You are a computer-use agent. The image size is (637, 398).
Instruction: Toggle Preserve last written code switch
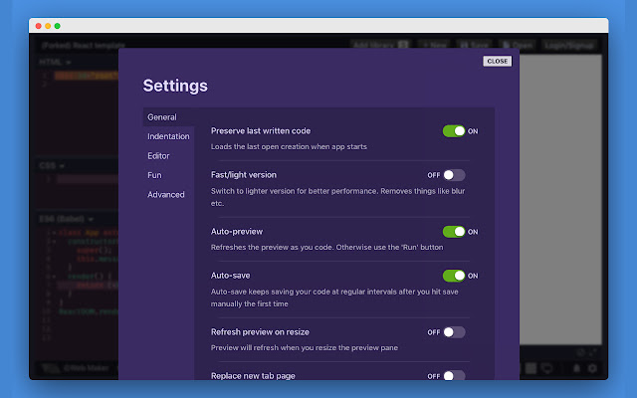[454, 131]
